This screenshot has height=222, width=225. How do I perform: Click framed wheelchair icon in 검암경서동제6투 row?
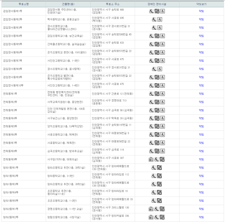(x=162, y=52)
